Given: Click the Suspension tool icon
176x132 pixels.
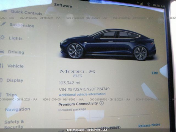Looking at the screenshot, I should pyautogui.click(x=3, y=24).
